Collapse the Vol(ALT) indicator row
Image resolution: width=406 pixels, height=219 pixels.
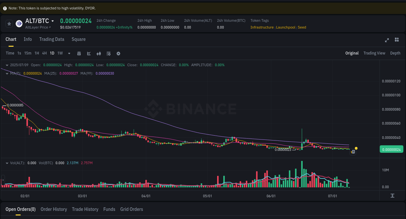7,163
